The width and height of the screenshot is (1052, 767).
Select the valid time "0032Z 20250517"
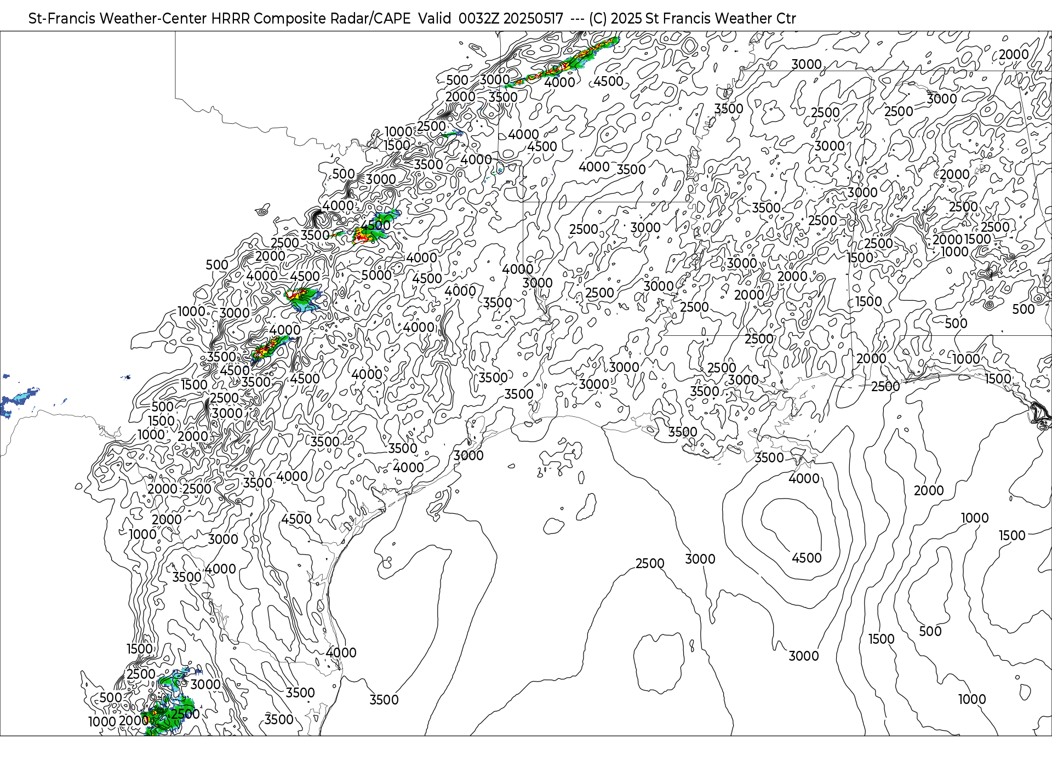[x=511, y=19]
